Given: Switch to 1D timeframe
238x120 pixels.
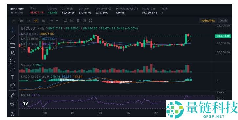Looking at the screenshot, I should point(43,21).
